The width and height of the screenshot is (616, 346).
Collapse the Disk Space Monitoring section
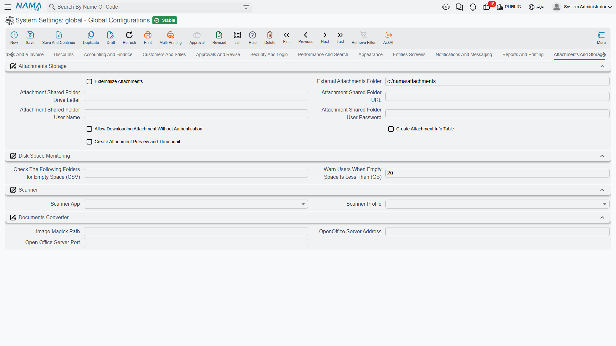(x=602, y=156)
